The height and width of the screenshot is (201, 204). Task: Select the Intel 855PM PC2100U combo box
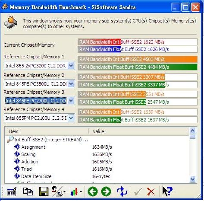pos(39,118)
